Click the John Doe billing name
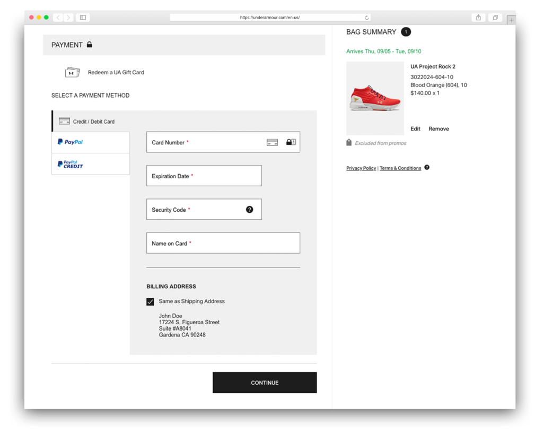 [170, 316]
